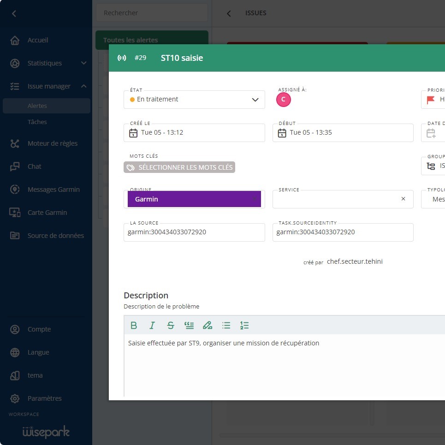Apply italic formatting in description toolbar
Image resolution: width=445 pixels, height=445 pixels.
click(152, 326)
